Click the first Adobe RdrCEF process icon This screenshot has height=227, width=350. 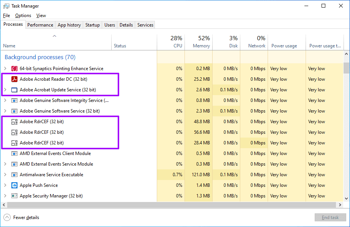coord(14,122)
